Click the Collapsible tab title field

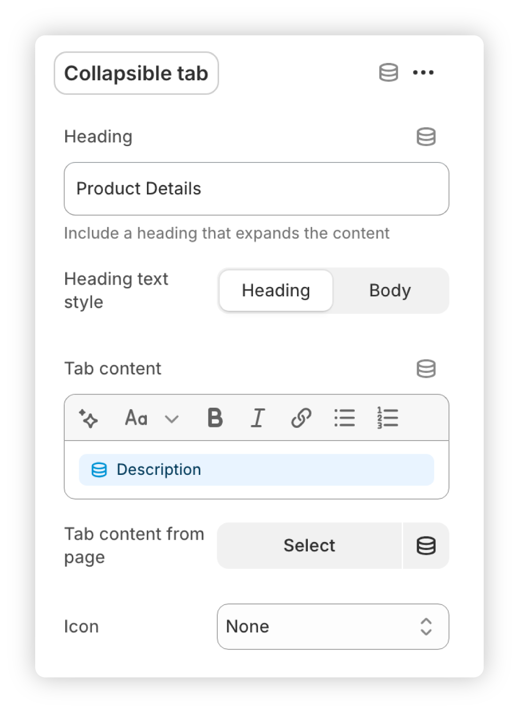point(136,73)
